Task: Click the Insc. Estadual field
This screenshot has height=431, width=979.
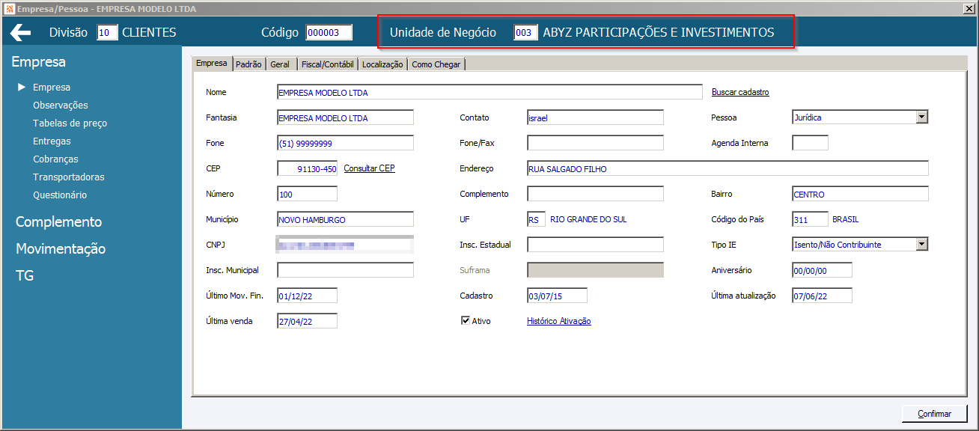Action: tap(595, 245)
